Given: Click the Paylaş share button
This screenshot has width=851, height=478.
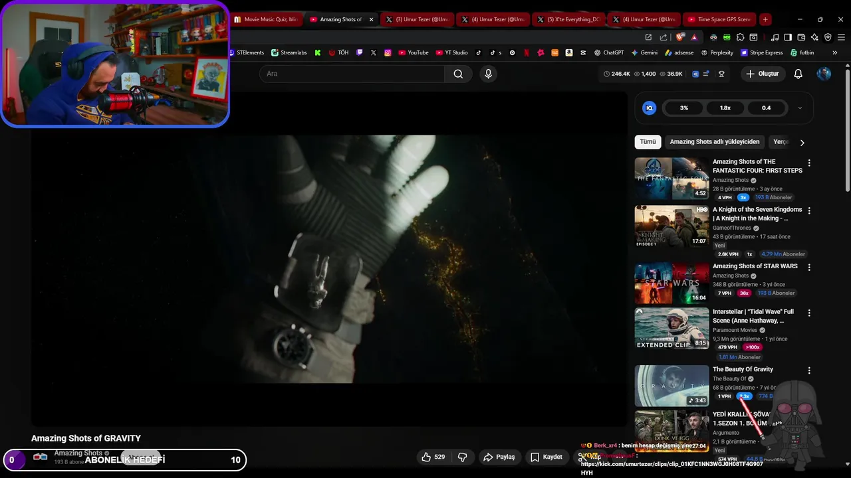Looking at the screenshot, I should 499,457.
